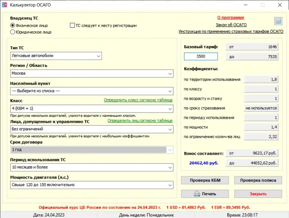289x218 pixels.
Task: Click the USD exchange rate text
Action: 186,208
